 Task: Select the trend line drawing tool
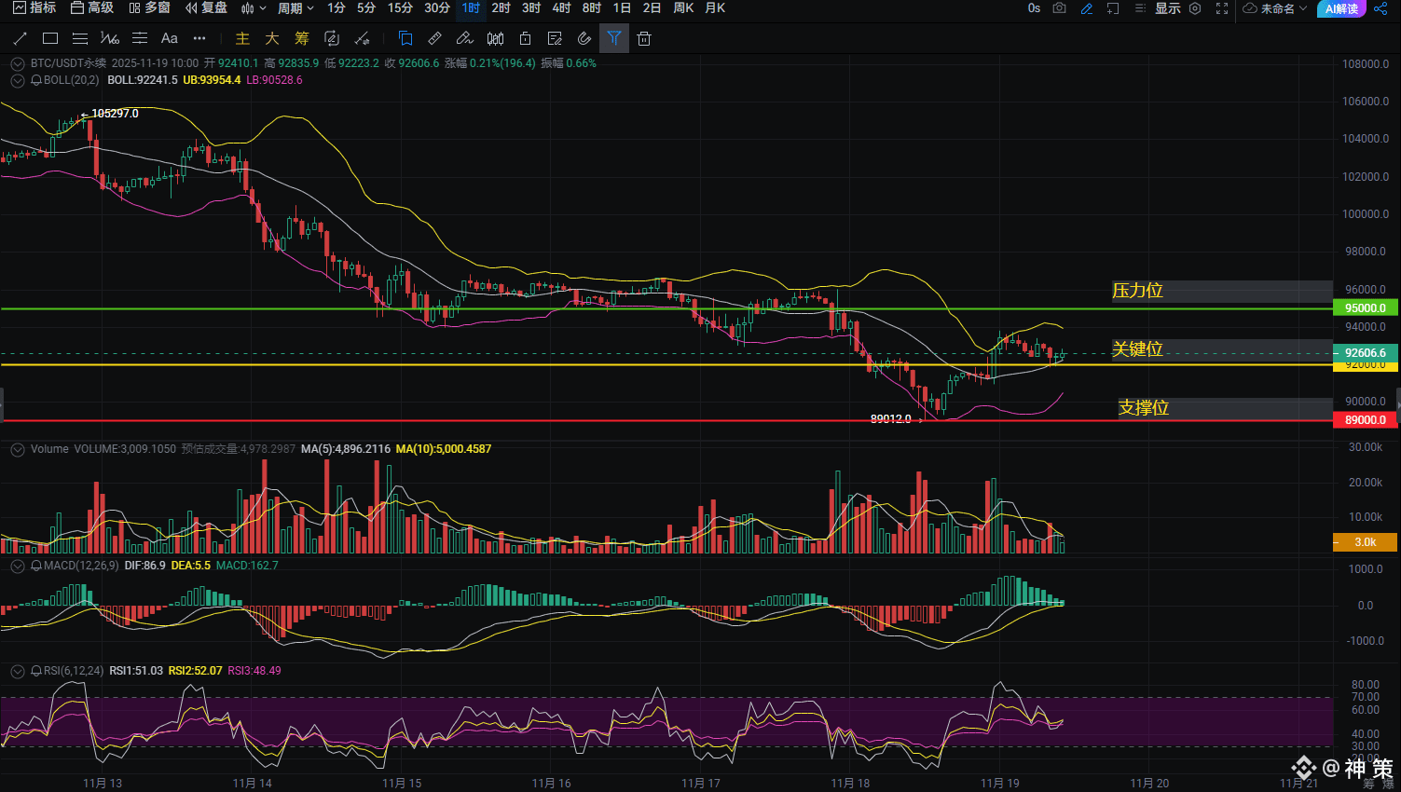pos(21,38)
